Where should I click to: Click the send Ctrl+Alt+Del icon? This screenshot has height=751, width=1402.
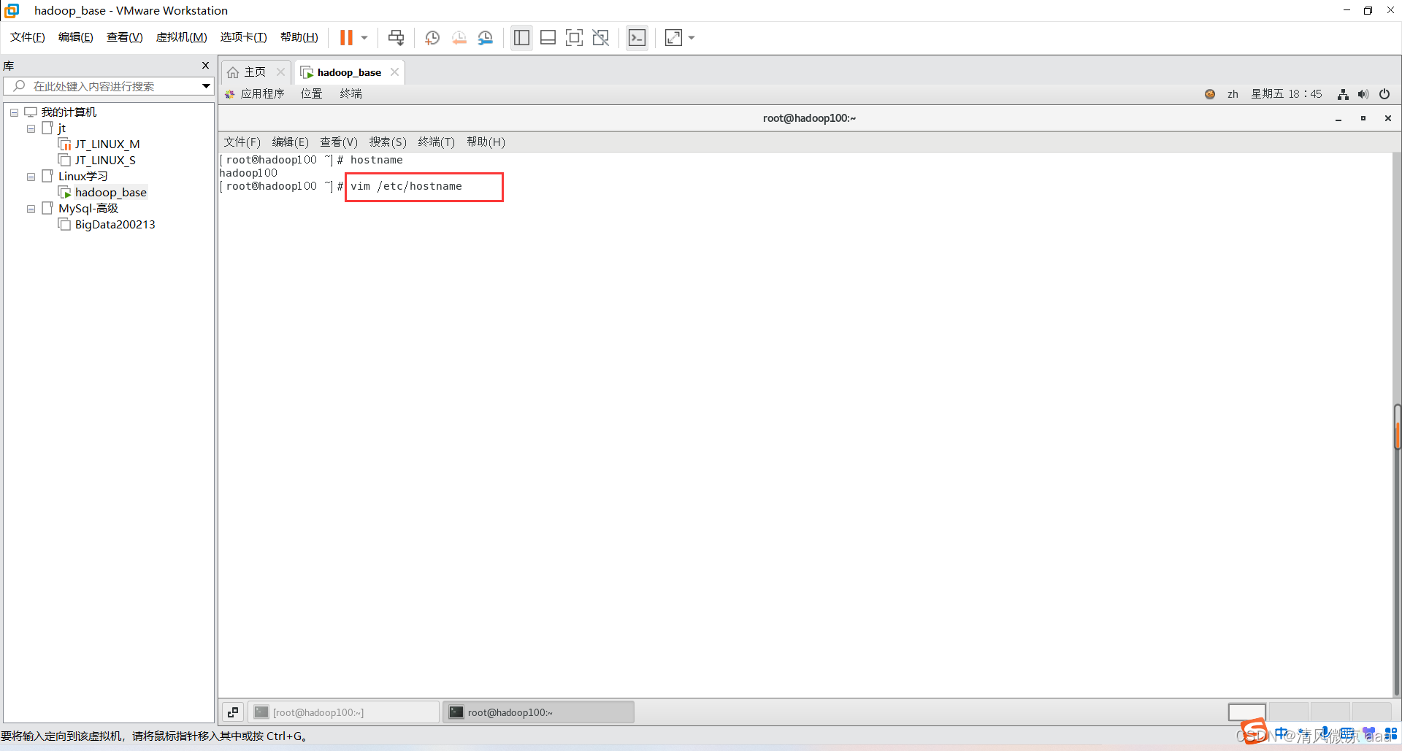[x=396, y=37]
